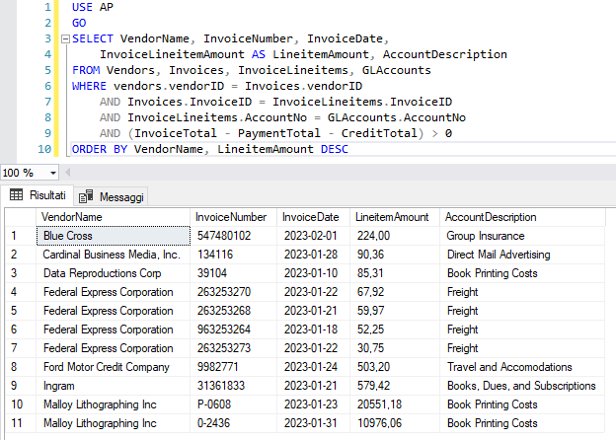
Task: Click the 579,42 amount cell
Action: [395, 386]
